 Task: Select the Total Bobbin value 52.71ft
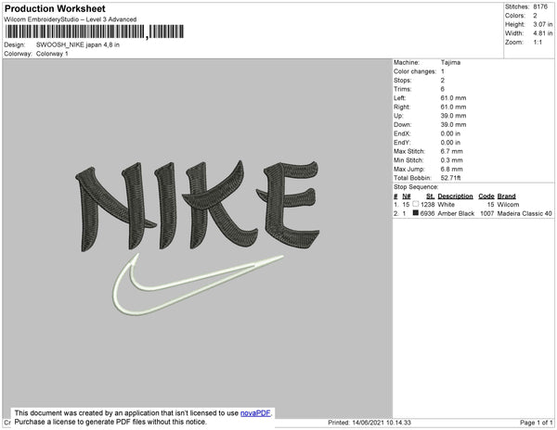click(x=450, y=178)
